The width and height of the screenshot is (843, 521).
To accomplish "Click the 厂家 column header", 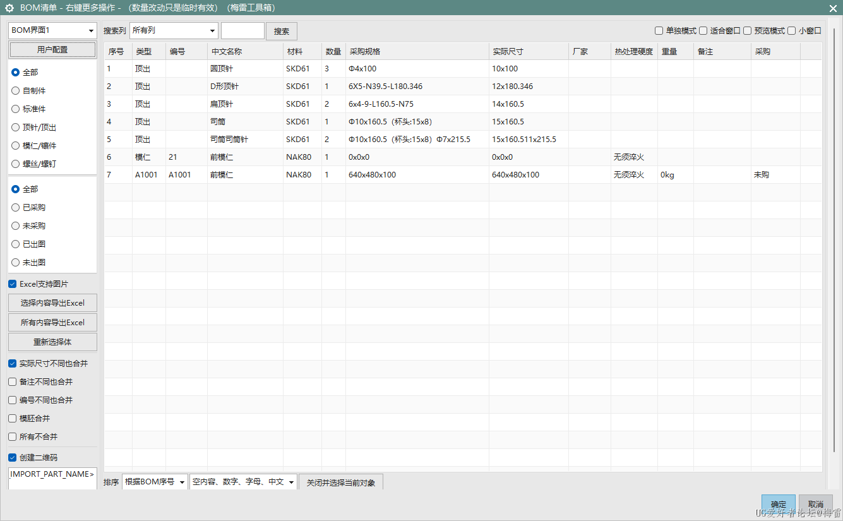I will [590, 52].
